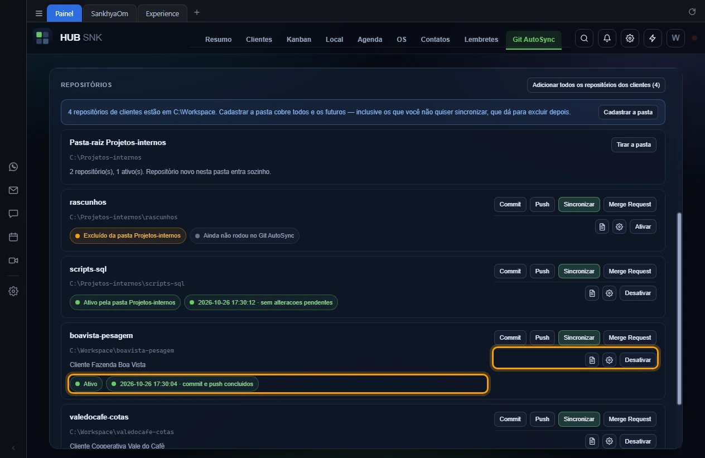Open the gear settings for boavista-pesagem
This screenshot has height=458, width=705.
[x=609, y=360]
